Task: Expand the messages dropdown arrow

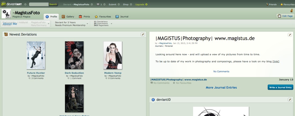Action: tap(104, 4)
